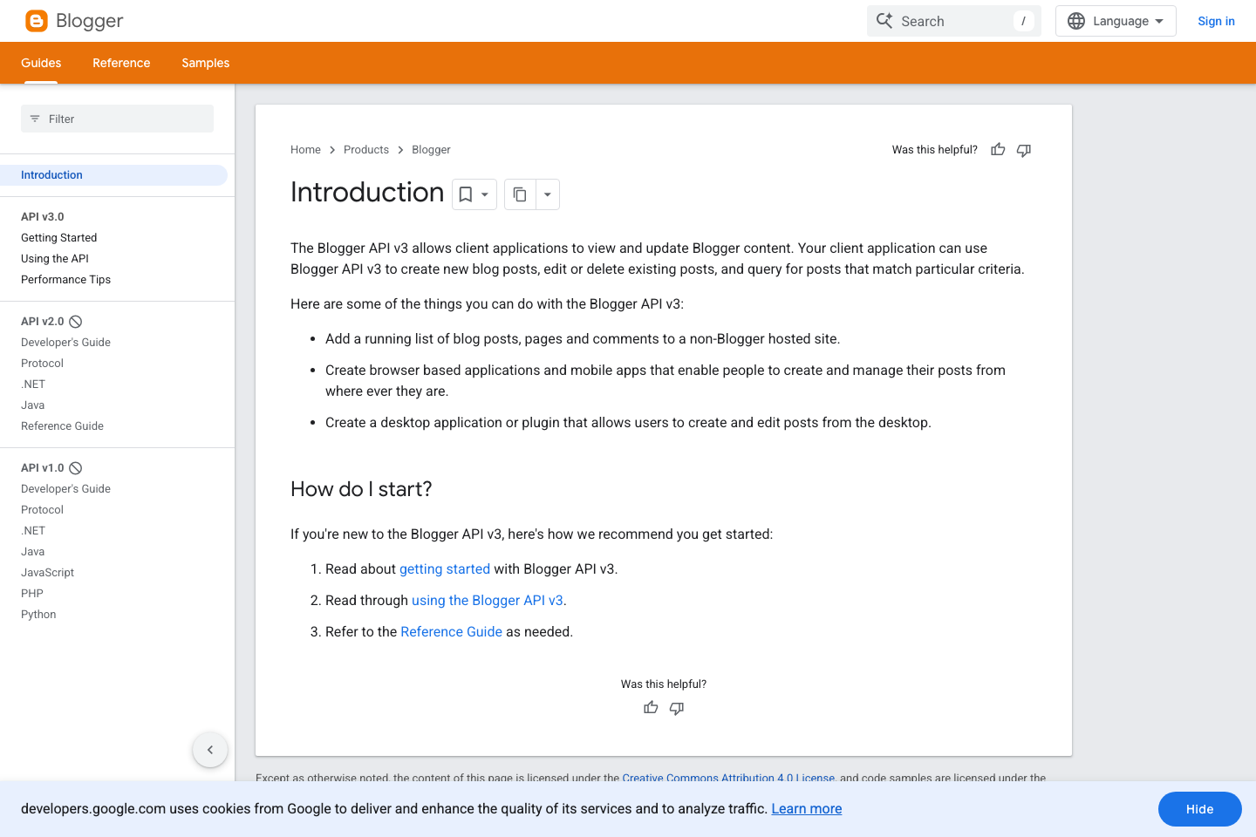
Task: Open the 'getting started' link
Action: 445,568
